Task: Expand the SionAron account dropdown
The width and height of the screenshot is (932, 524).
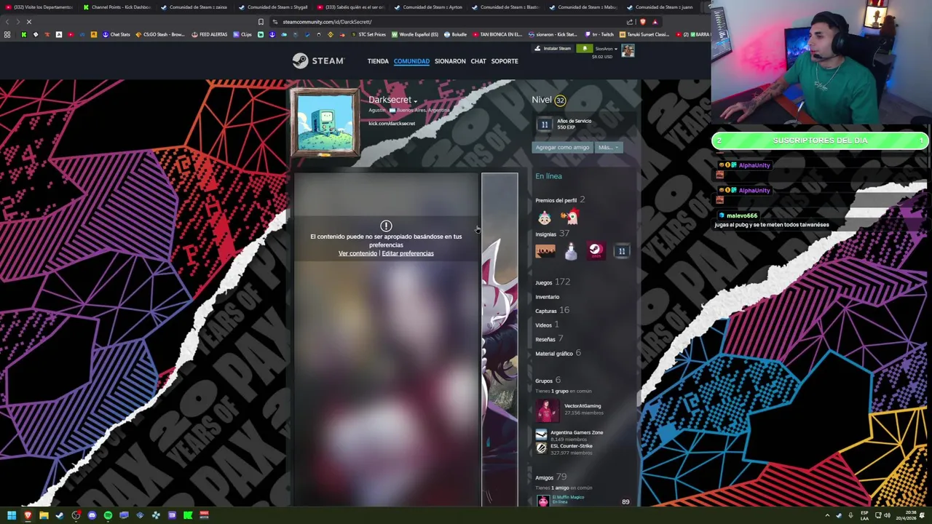Action: [x=606, y=49]
